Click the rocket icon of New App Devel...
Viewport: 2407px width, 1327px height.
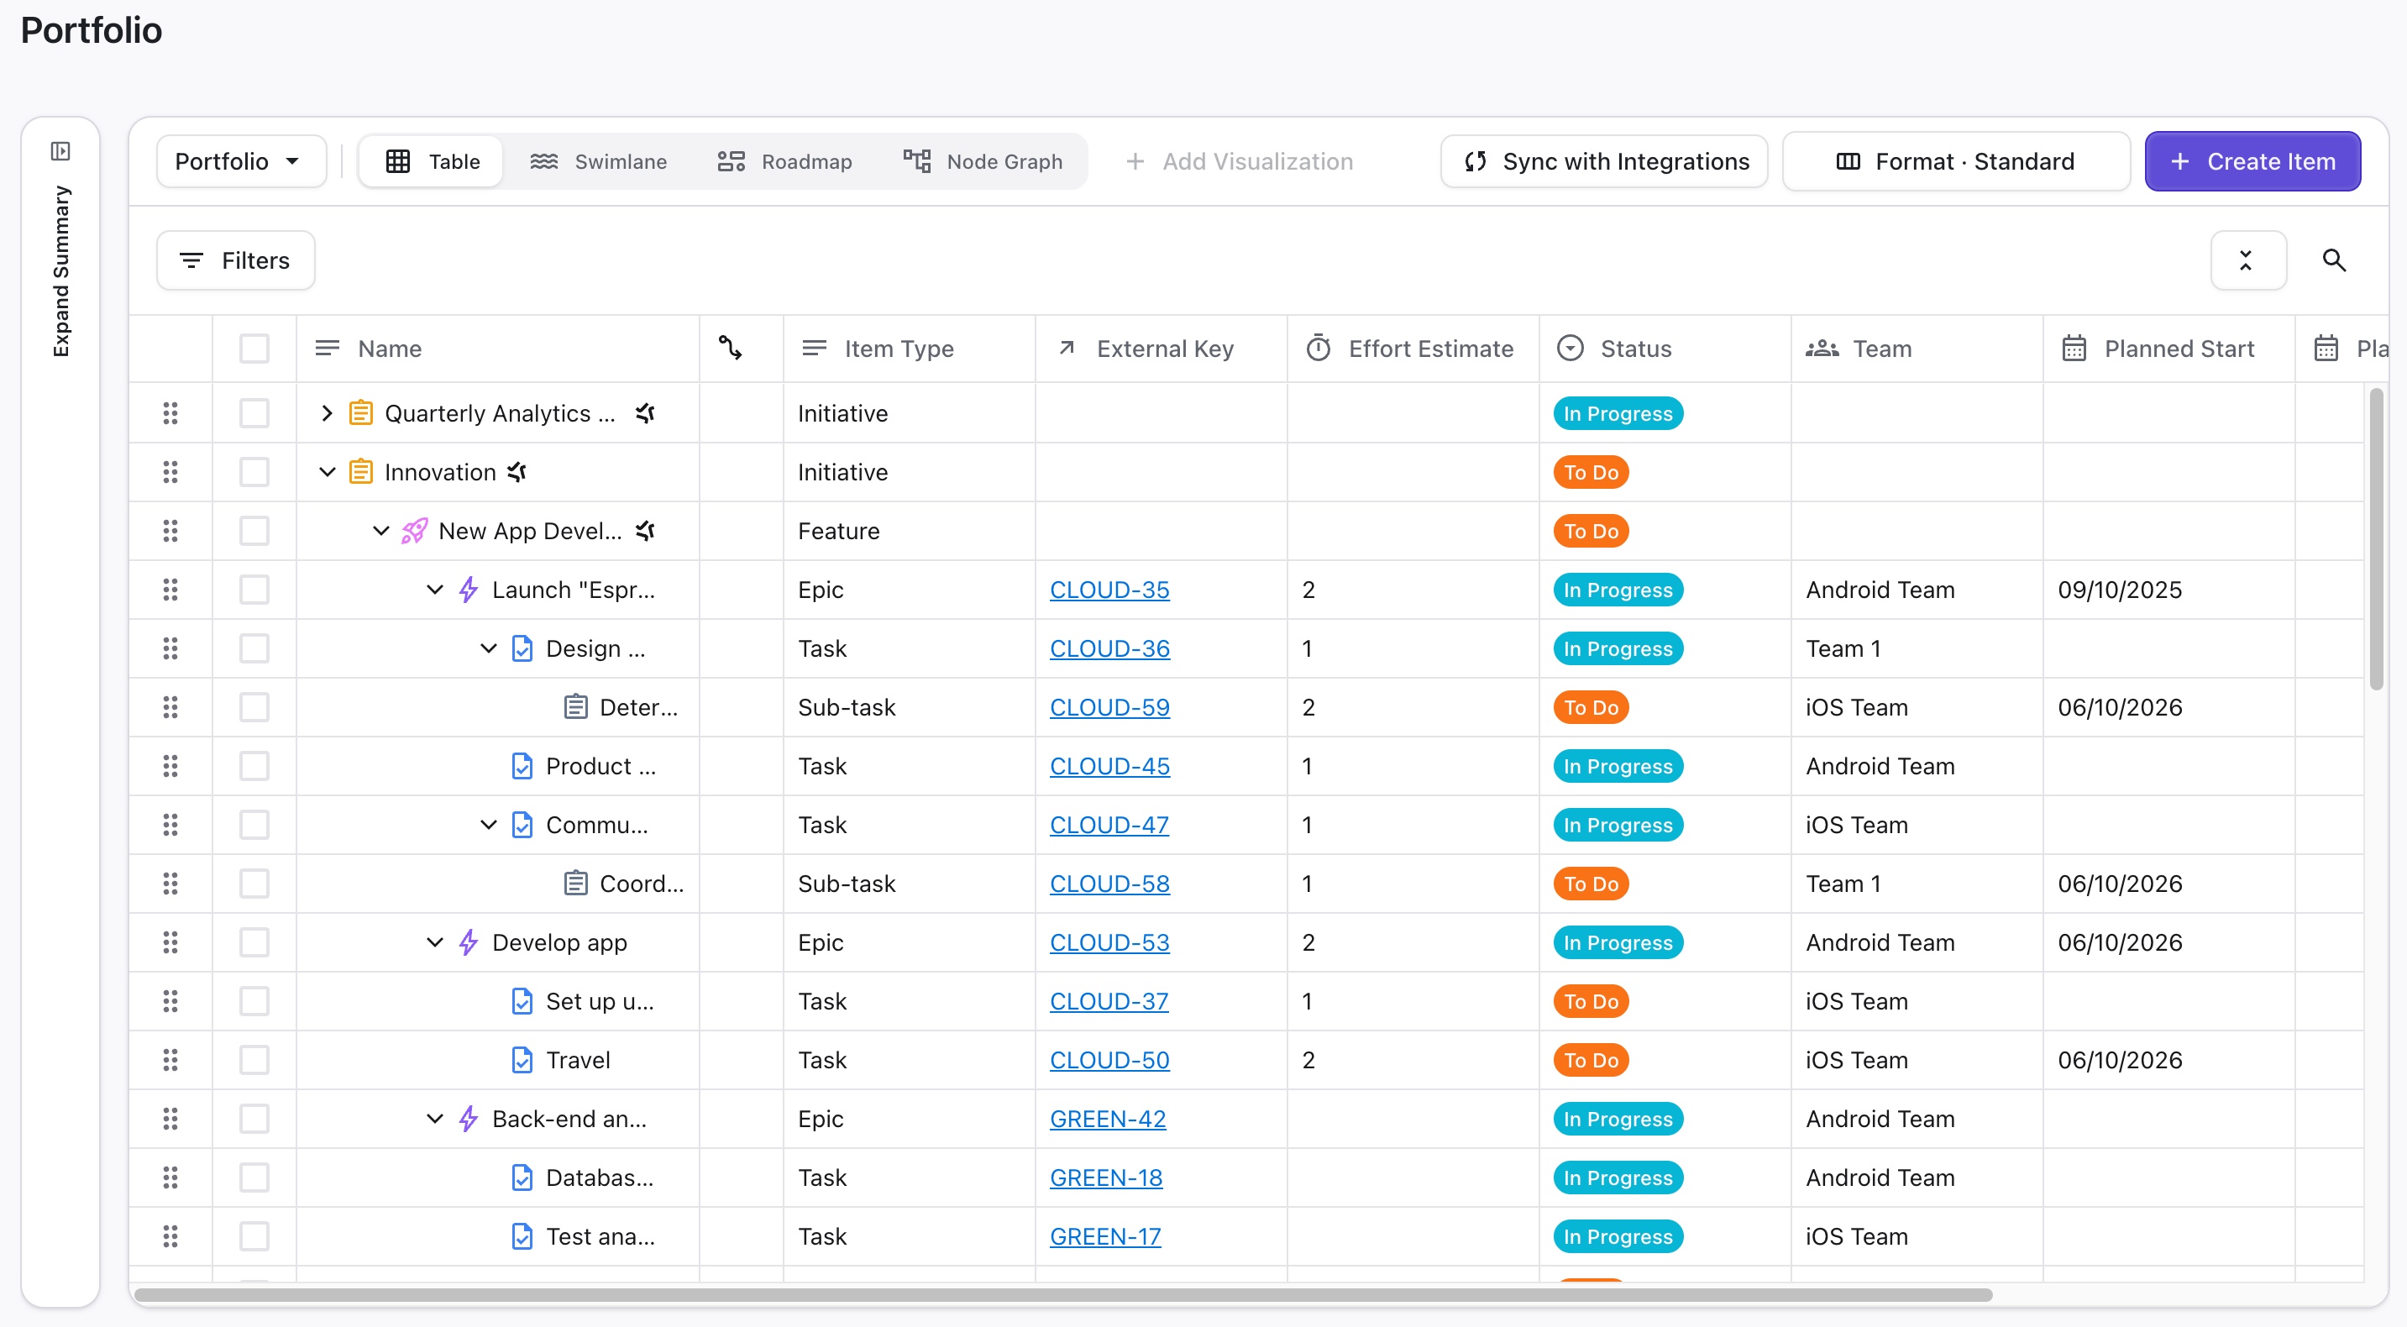coord(415,531)
